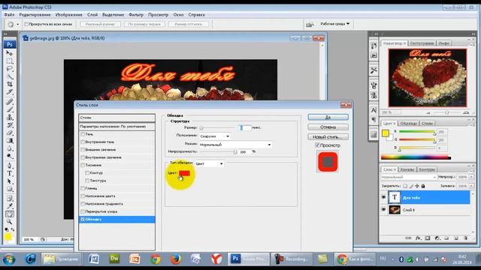Select the Path Selection tool
The height and width of the screenshot is (270, 481).
[9, 181]
